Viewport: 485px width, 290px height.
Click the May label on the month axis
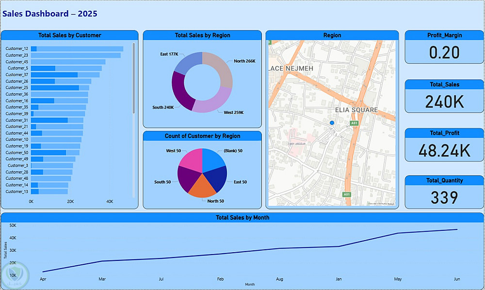click(x=398, y=279)
